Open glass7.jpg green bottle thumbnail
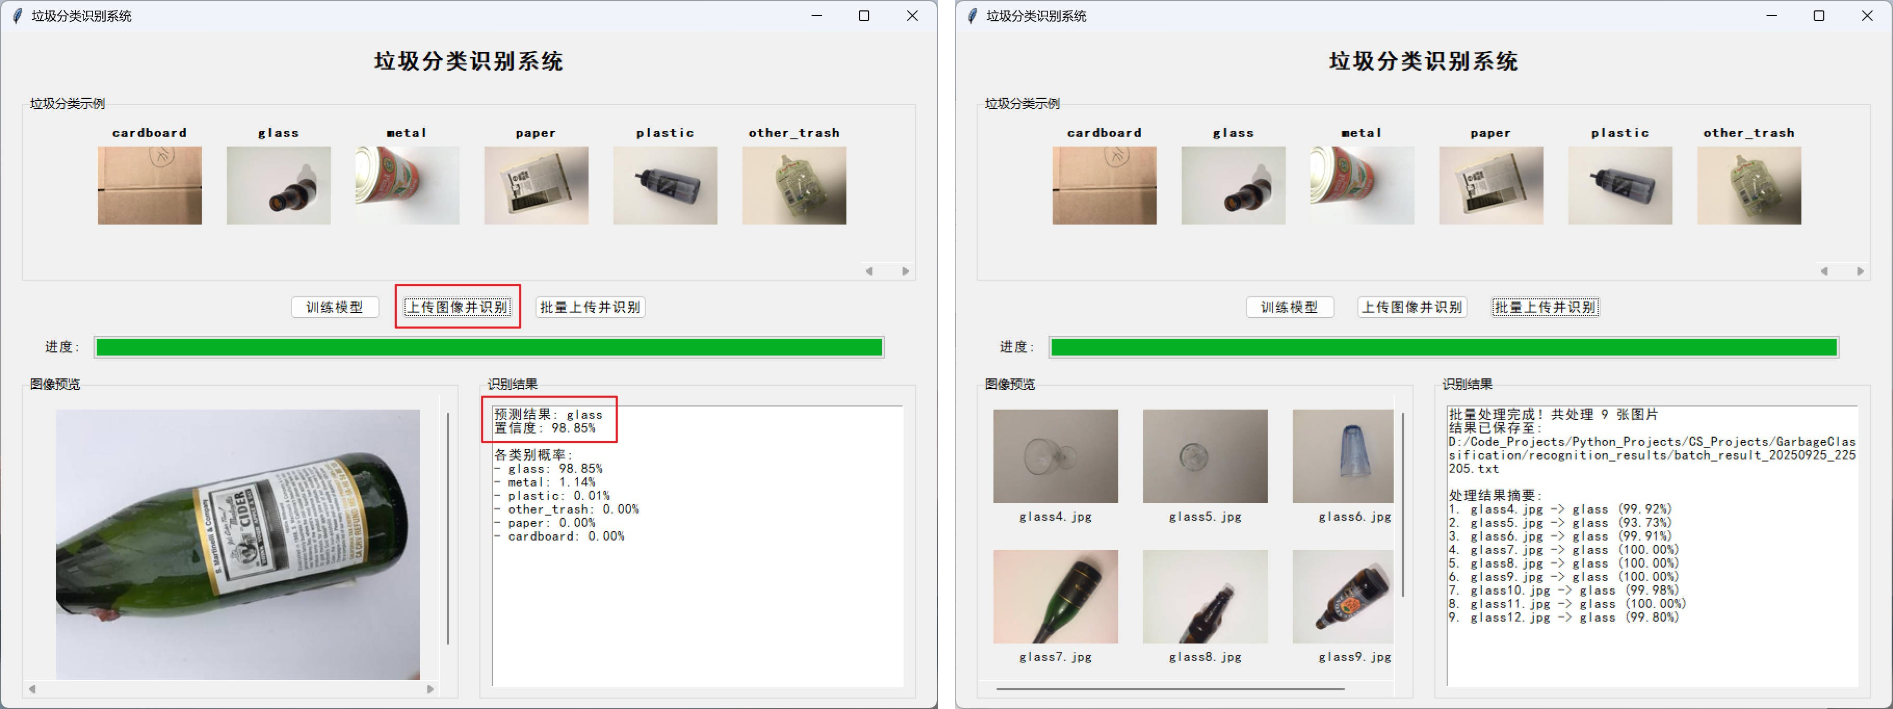1893x709 pixels. point(1055,597)
